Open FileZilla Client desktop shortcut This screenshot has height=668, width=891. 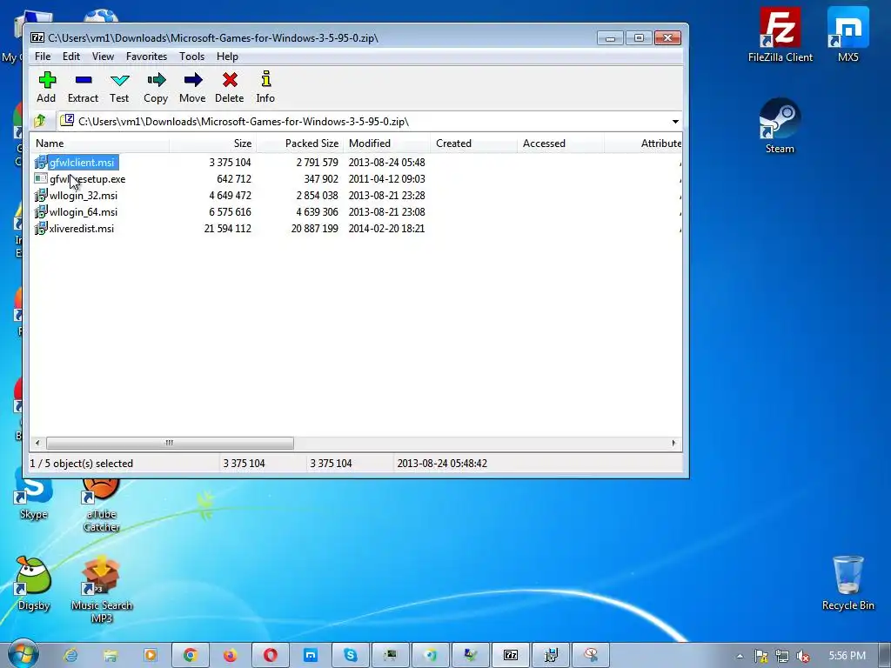click(780, 35)
